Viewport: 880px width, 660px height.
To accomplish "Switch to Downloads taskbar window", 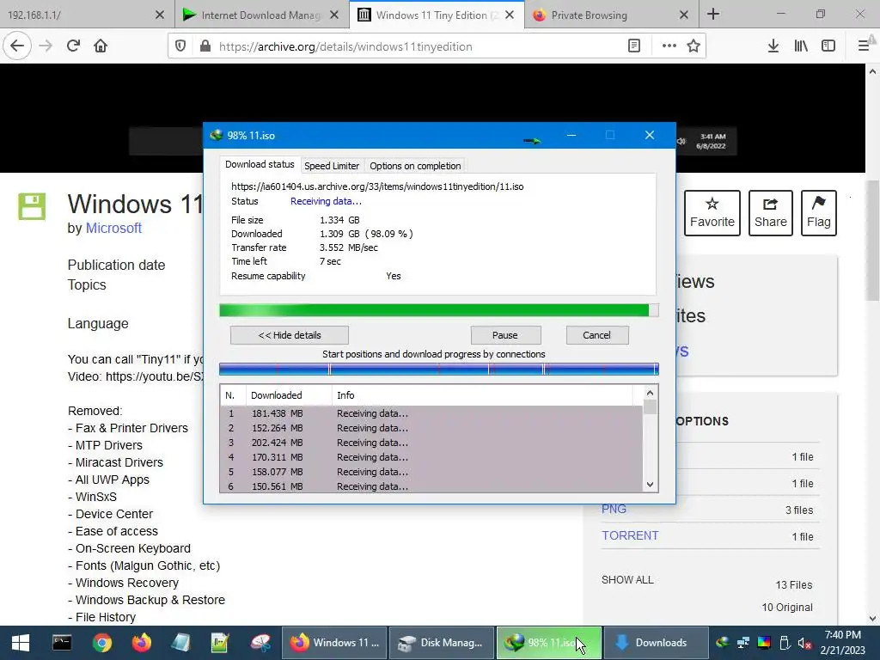I will (656, 643).
